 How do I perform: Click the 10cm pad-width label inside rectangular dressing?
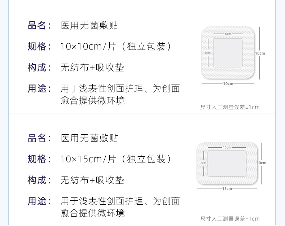tap(227, 147)
